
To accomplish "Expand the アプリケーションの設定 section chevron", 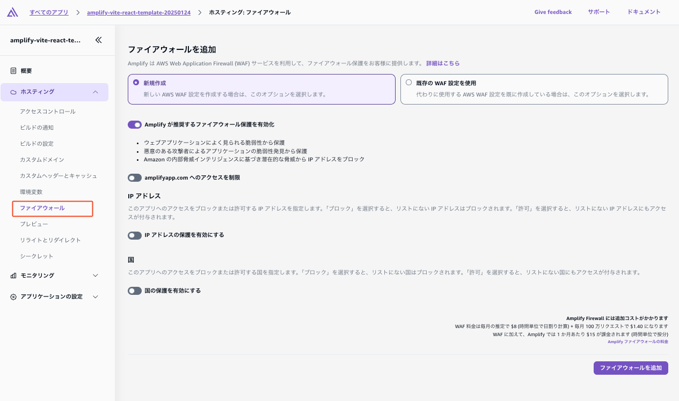I will (96, 296).
